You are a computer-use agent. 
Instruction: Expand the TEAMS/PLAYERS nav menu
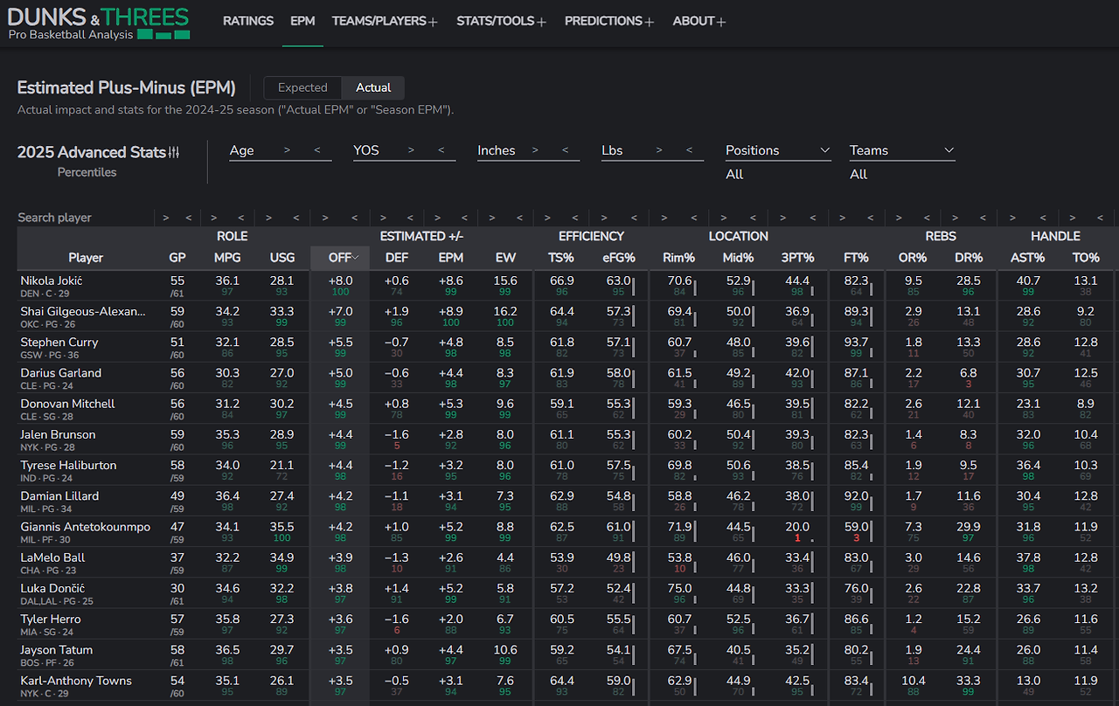pyautogui.click(x=385, y=21)
